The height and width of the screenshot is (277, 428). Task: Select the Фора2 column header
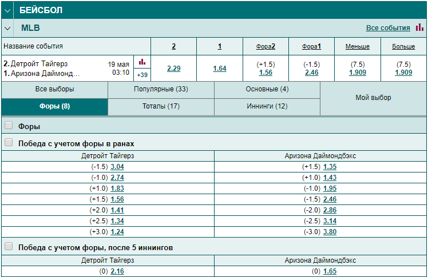265,46
